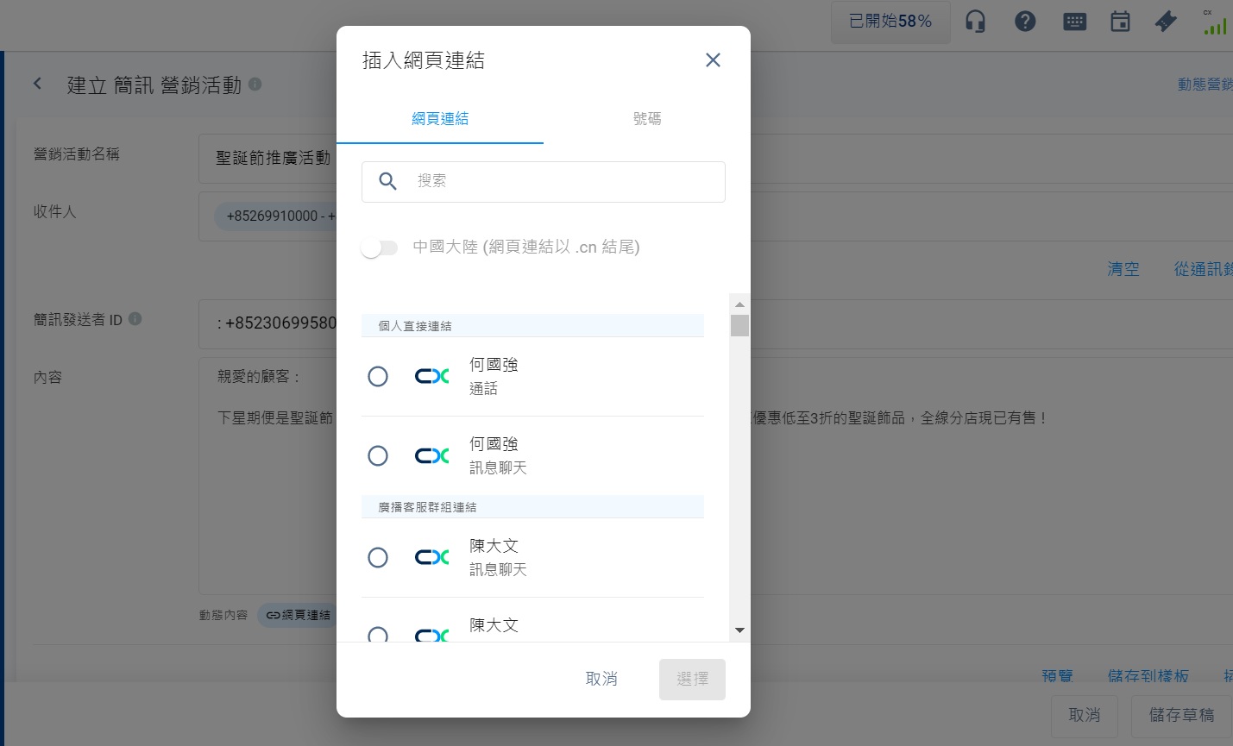Click the CX logo beside 陳大文 訊息聊天

pyautogui.click(x=432, y=557)
